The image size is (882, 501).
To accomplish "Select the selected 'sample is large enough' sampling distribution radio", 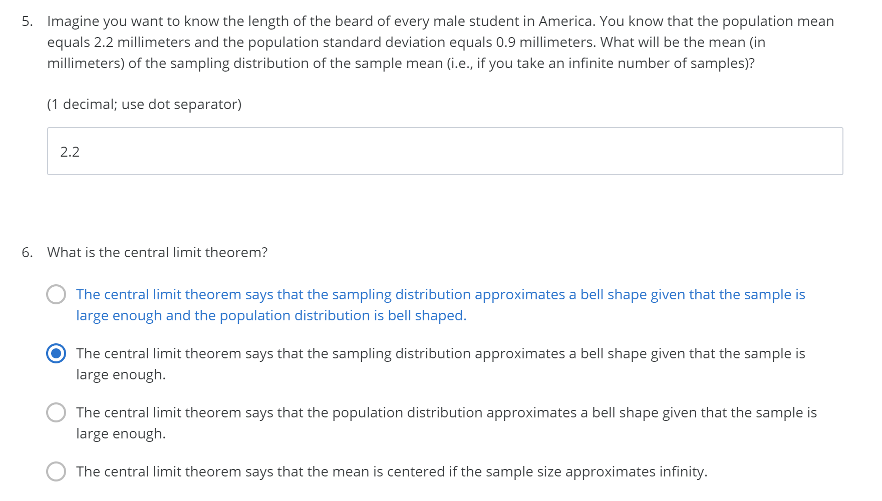I will pos(56,353).
